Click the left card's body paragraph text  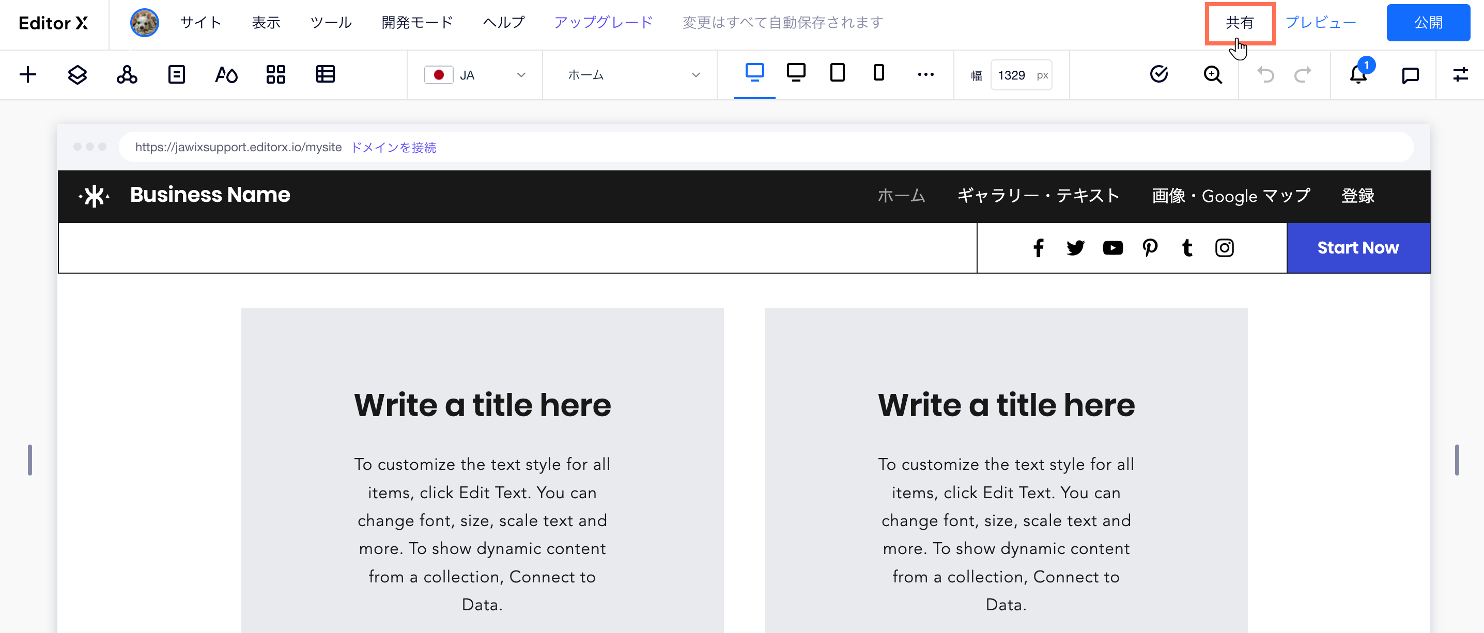[482, 534]
